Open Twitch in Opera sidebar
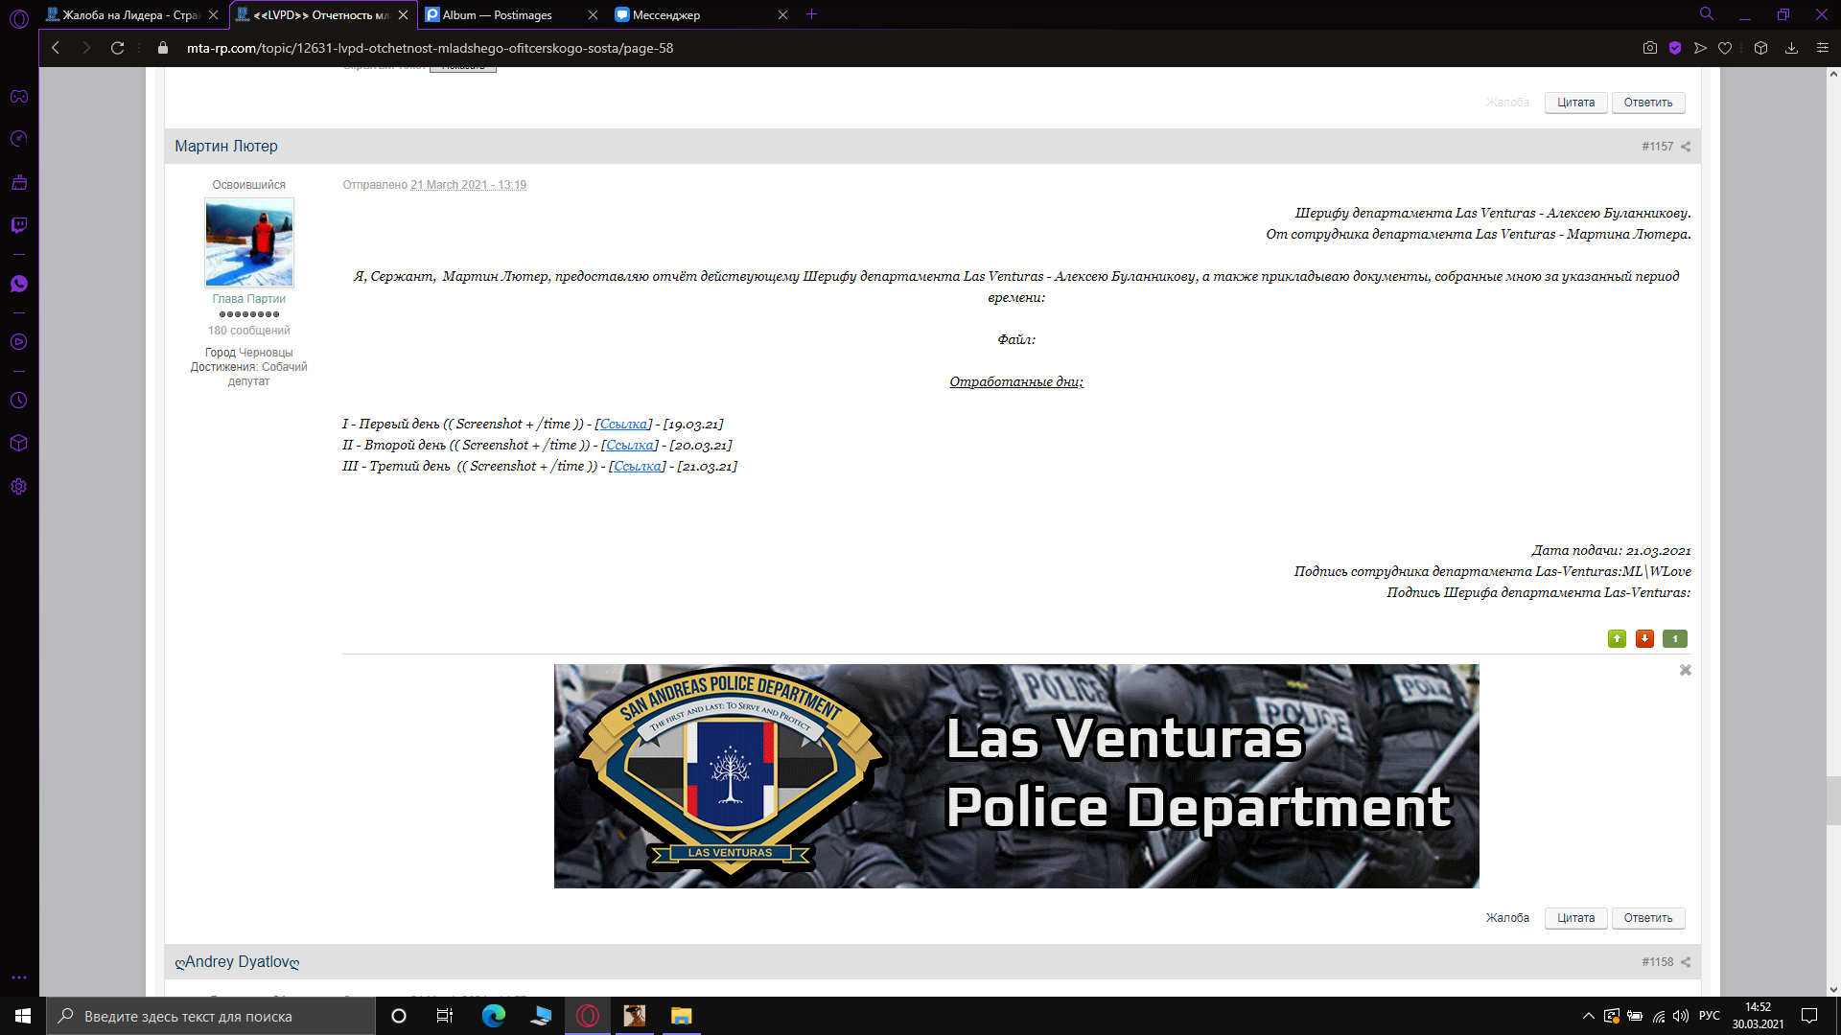This screenshot has height=1035, width=1841. coord(19,225)
